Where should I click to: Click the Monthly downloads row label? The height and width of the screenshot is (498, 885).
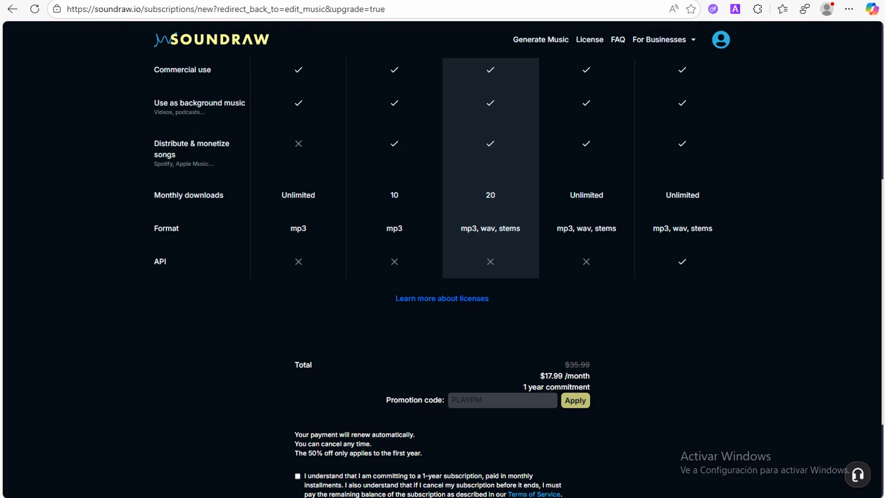189,195
